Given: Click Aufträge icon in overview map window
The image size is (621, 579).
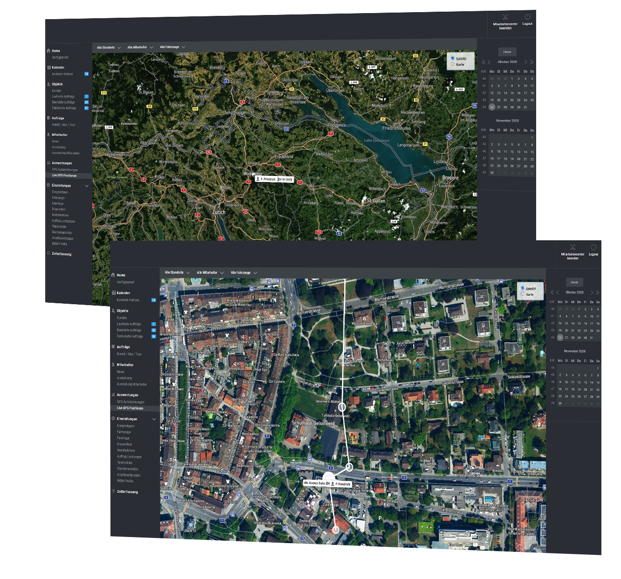Looking at the screenshot, I should coord(48,118).
